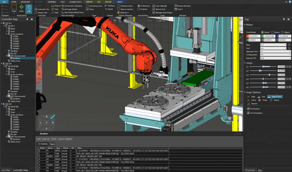The image size is (292, 172).
Task: Choose the Bisector snap option
Action: [253, 103]
